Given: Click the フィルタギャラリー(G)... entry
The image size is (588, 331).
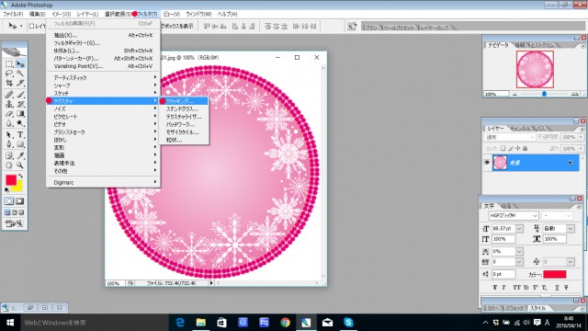Looking at the screenshot, I should [x=103, y=43].
